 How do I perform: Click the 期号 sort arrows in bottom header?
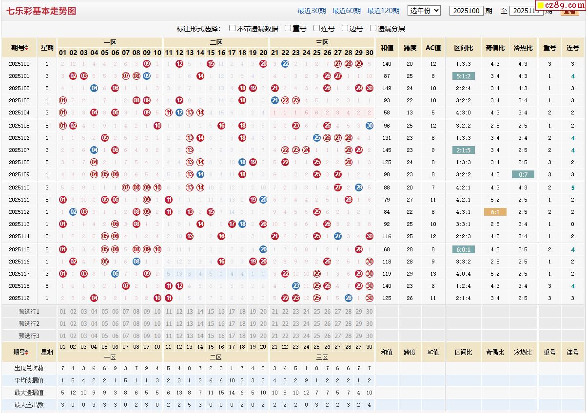click(x=28, y=352)
